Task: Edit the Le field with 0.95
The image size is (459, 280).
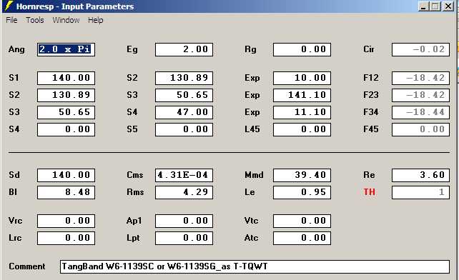Action: pyautogui.click(x=302, y=193)
